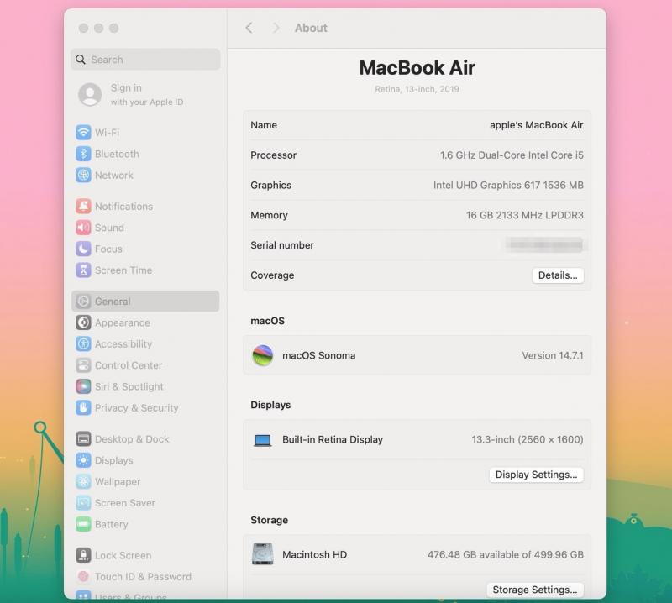Open the Notifications bell icon

coord(83,206)
